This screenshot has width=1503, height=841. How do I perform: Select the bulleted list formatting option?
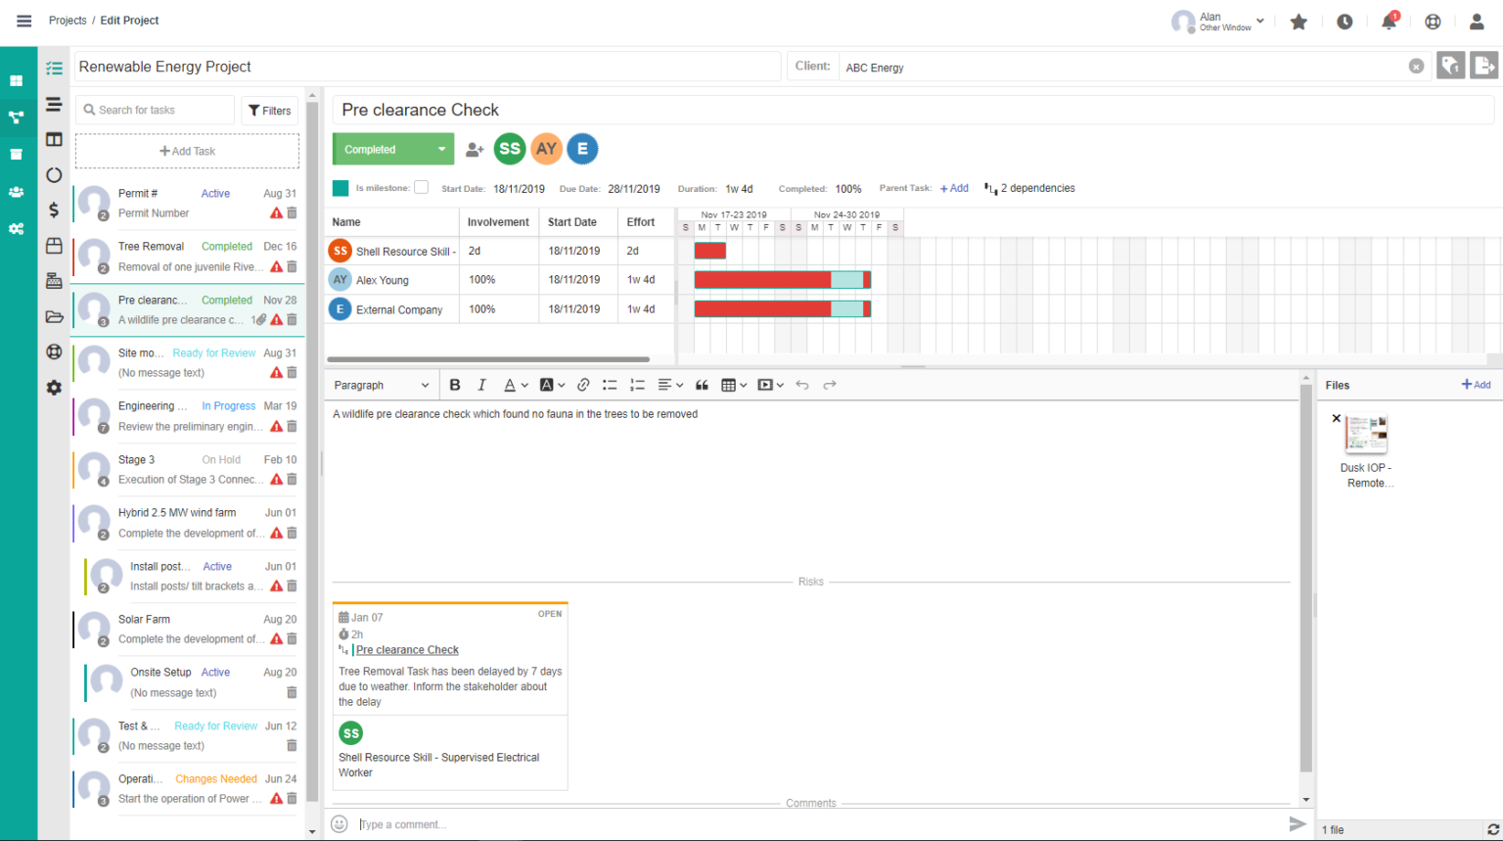coord(610,385)
